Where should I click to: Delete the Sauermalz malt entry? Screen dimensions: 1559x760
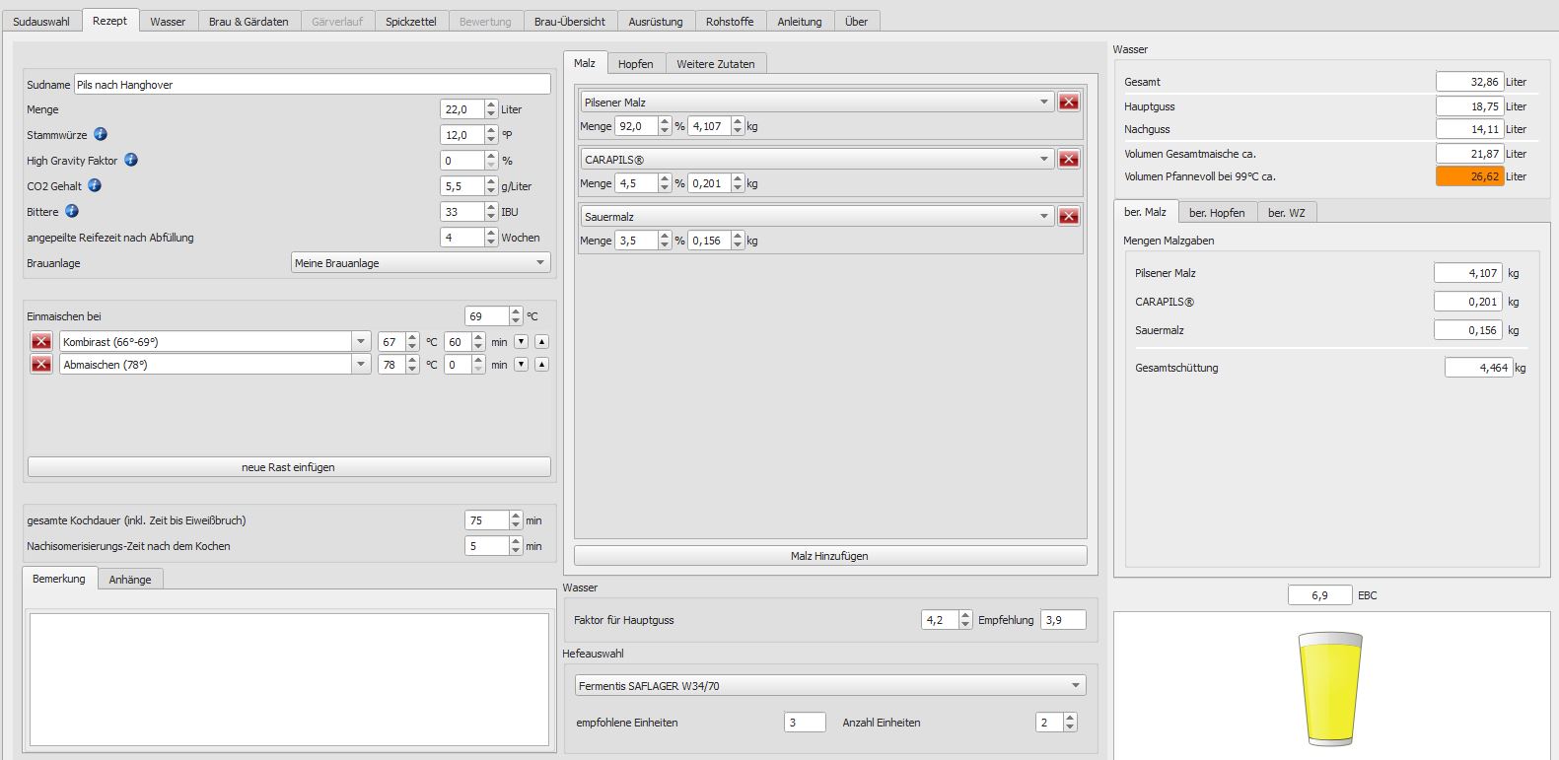1068,216
